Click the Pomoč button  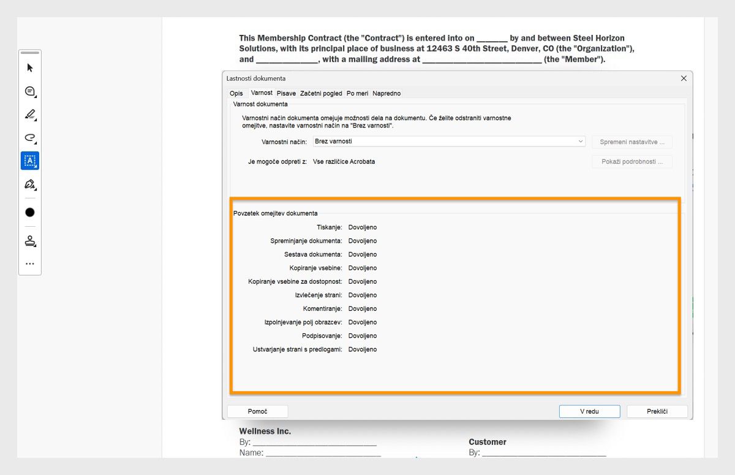pos(258,411)
